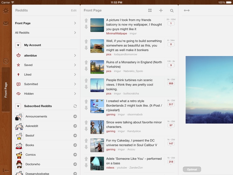Open the videos subreddit link on Adele post
This screenshot has height=175, width=233.
click(110, 168)
